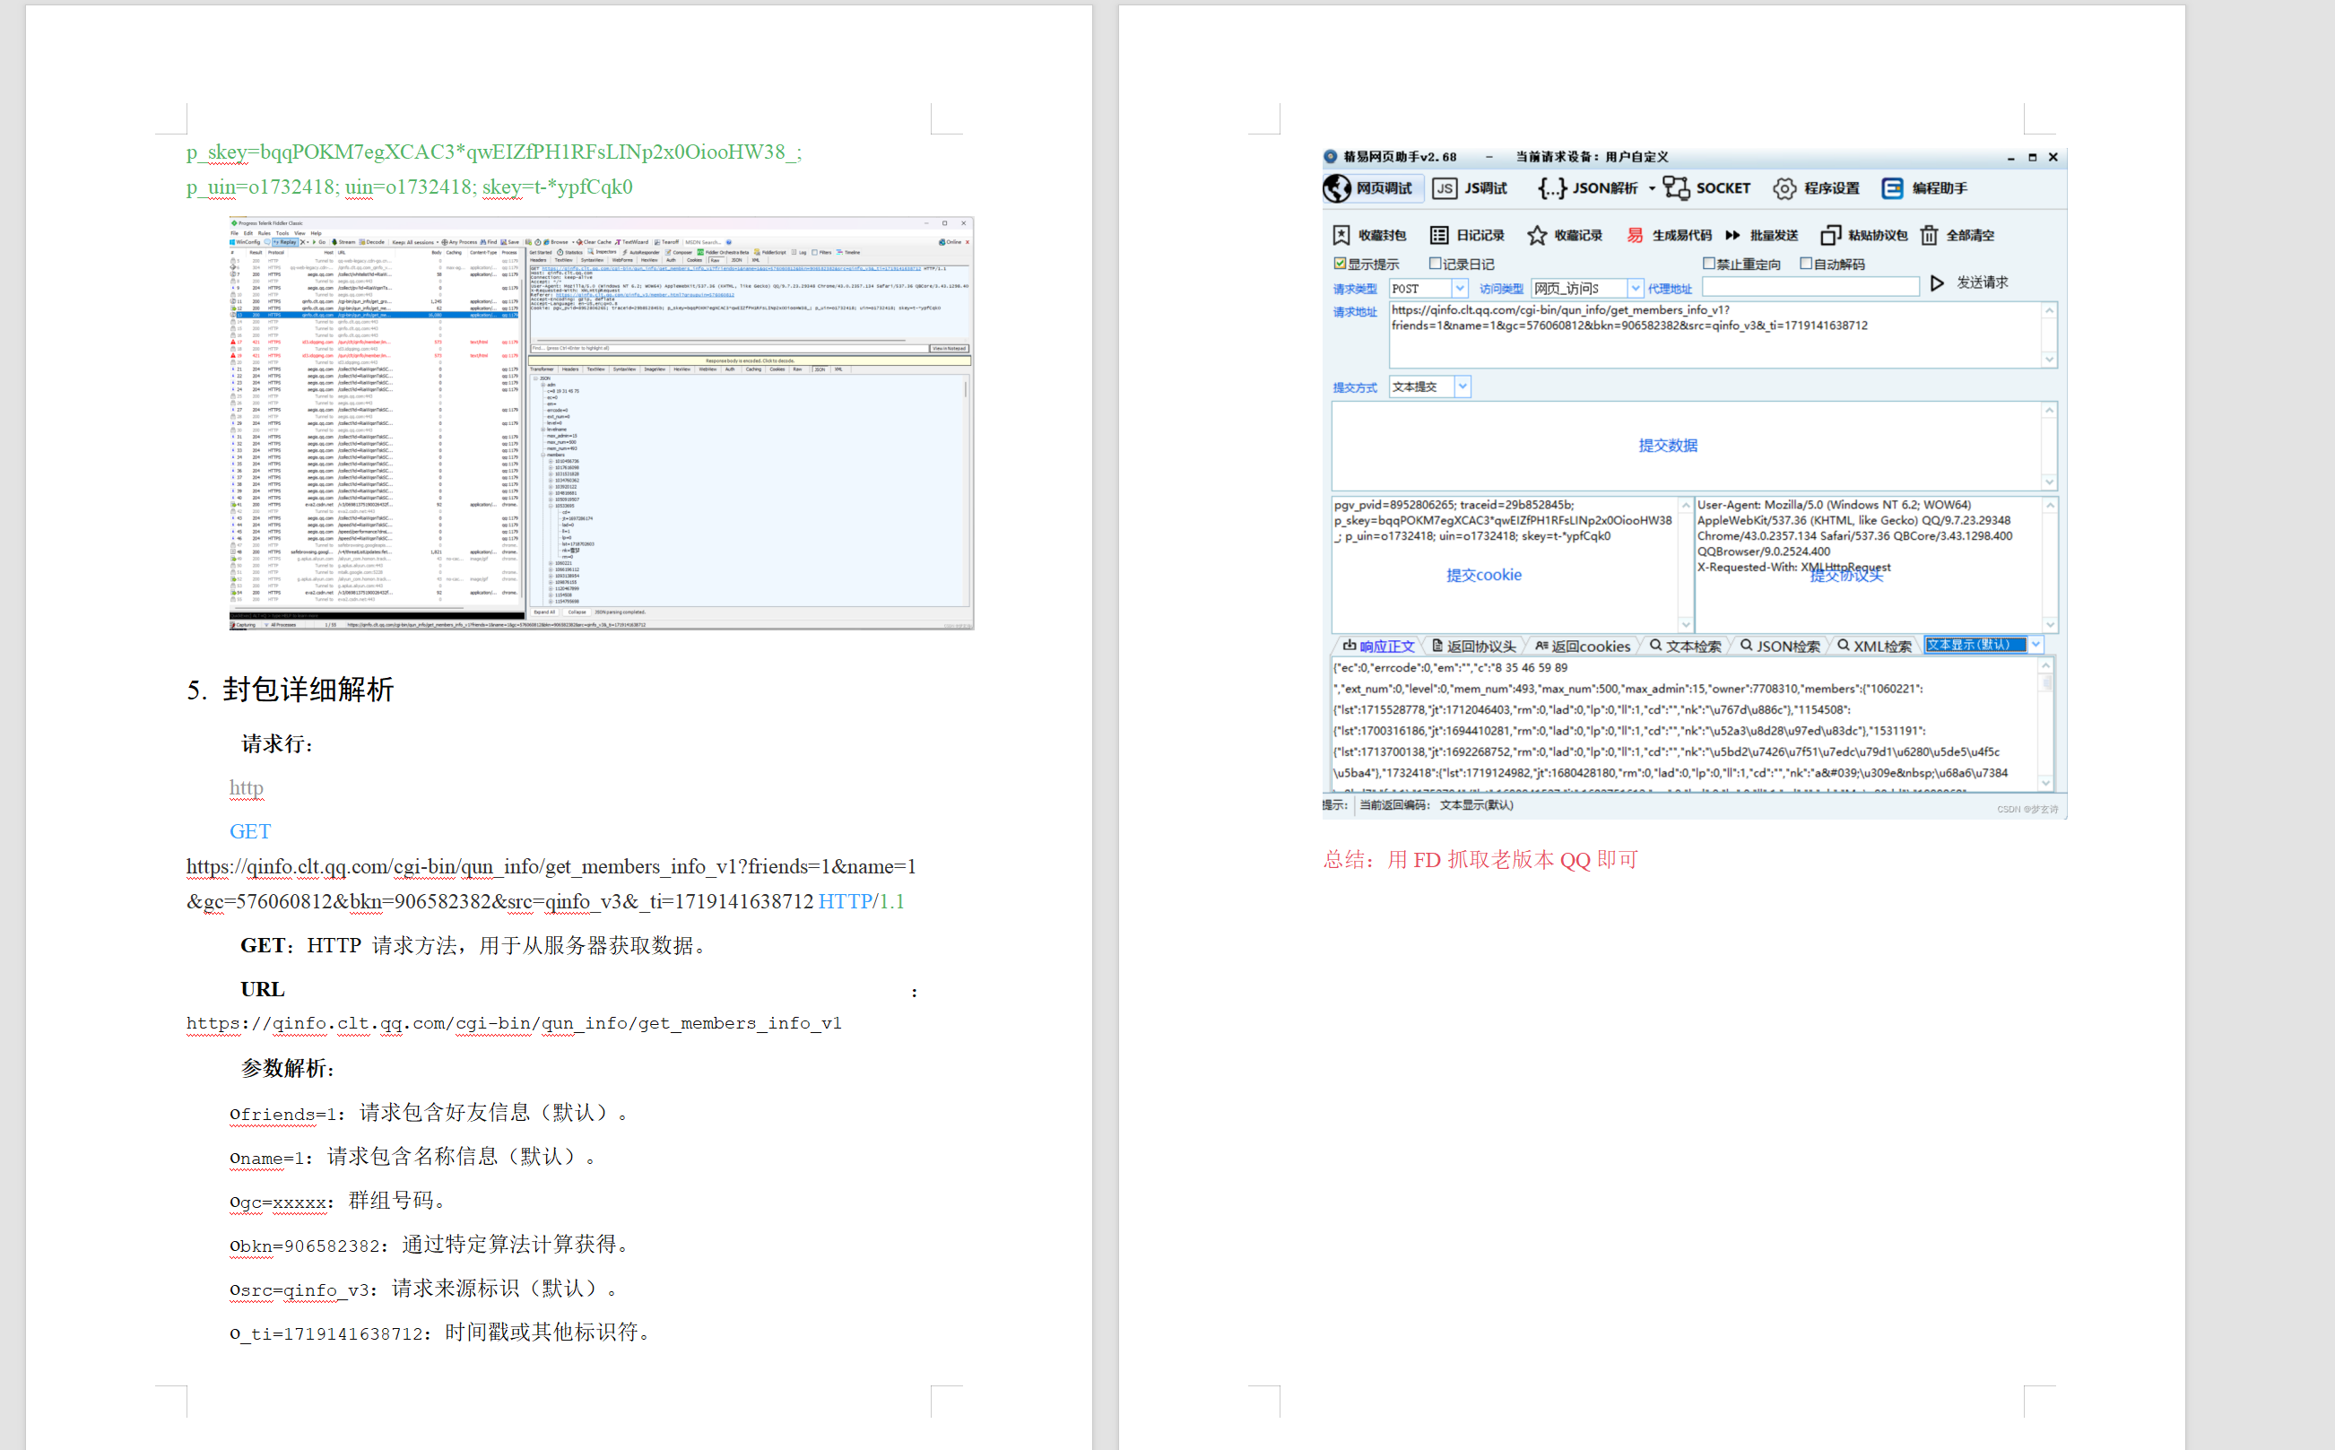
Task: Click the 请求类型 blue label
Action: pyautogui.click(x=1354, y=289)
